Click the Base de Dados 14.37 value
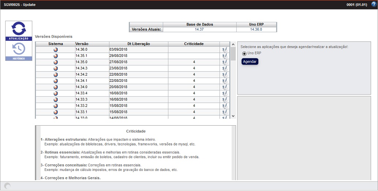 (199, 30)
